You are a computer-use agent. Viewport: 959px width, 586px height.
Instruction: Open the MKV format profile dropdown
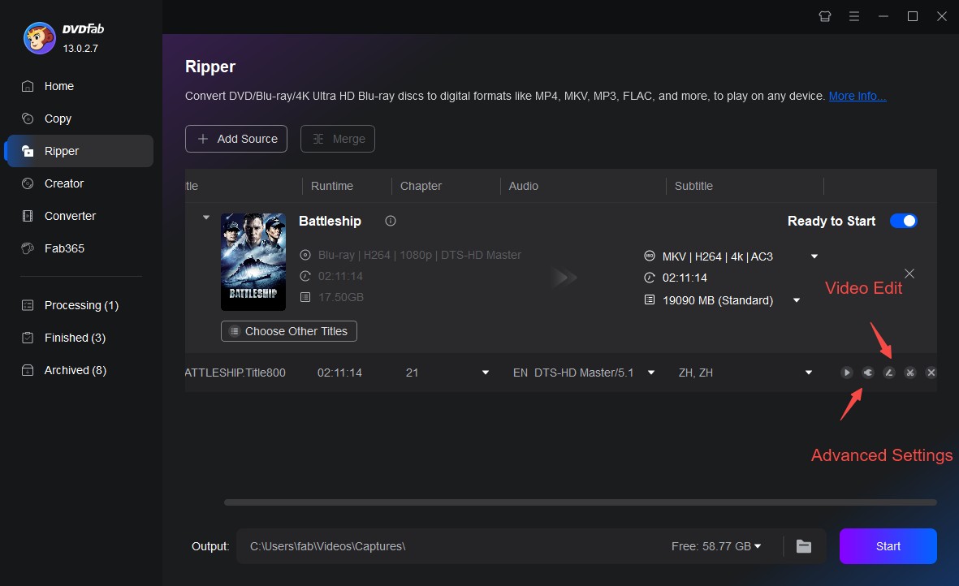pyautogui.click(x=813, y=256)
